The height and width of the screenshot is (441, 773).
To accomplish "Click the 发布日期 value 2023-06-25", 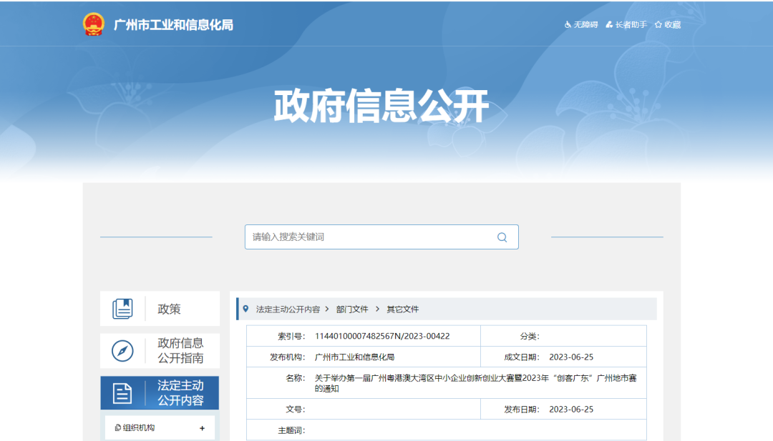I will click(x=571, y=409).
